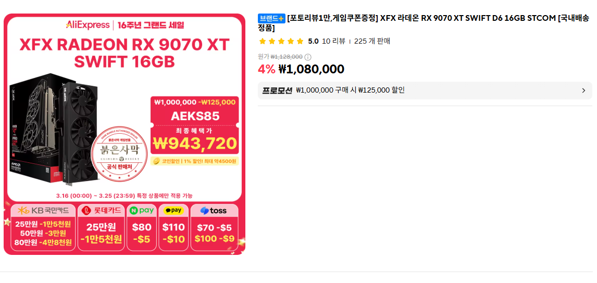Click the fifth rating star
Viewport: 597px width, 283px height.
300,41
